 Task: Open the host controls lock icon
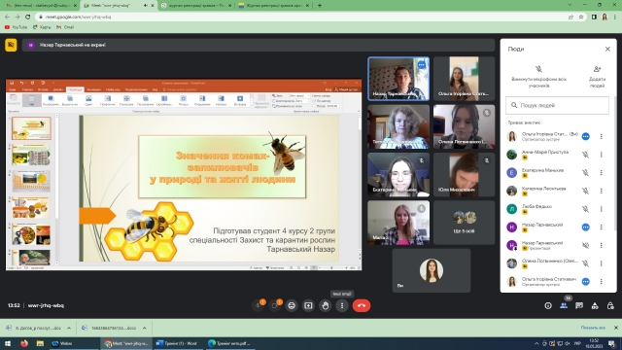pyautogui.click(x=610, y=305)
